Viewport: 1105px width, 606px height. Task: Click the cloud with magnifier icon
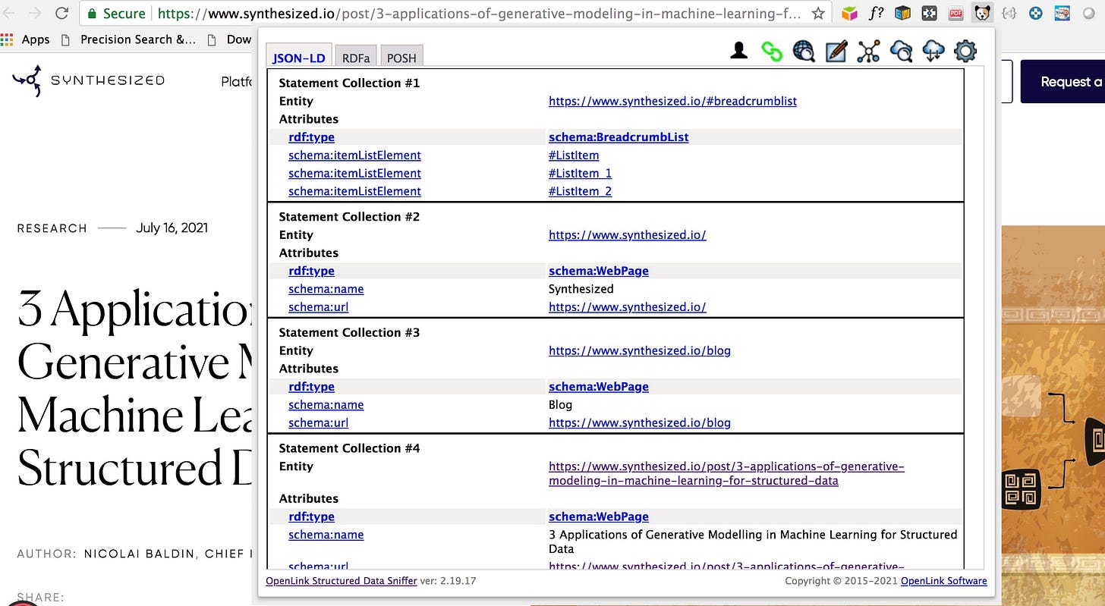tap(901, 51)
